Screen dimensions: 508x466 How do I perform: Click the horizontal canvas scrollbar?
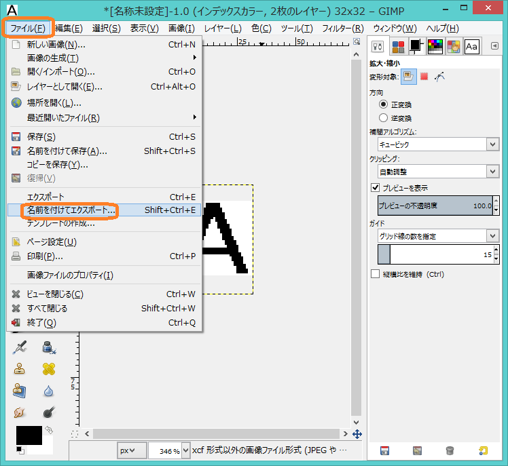(x=217, y=433)
